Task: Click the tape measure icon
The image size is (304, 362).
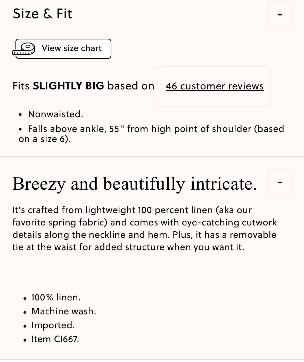Action: (24, 49)
